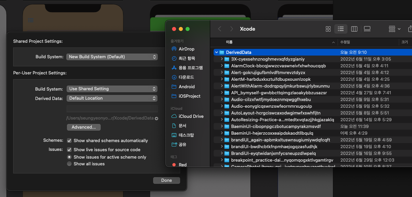The height and width of the screenshot is (197, 412).
Task: Select Show all issues
Action: click(x=69, y=164)
